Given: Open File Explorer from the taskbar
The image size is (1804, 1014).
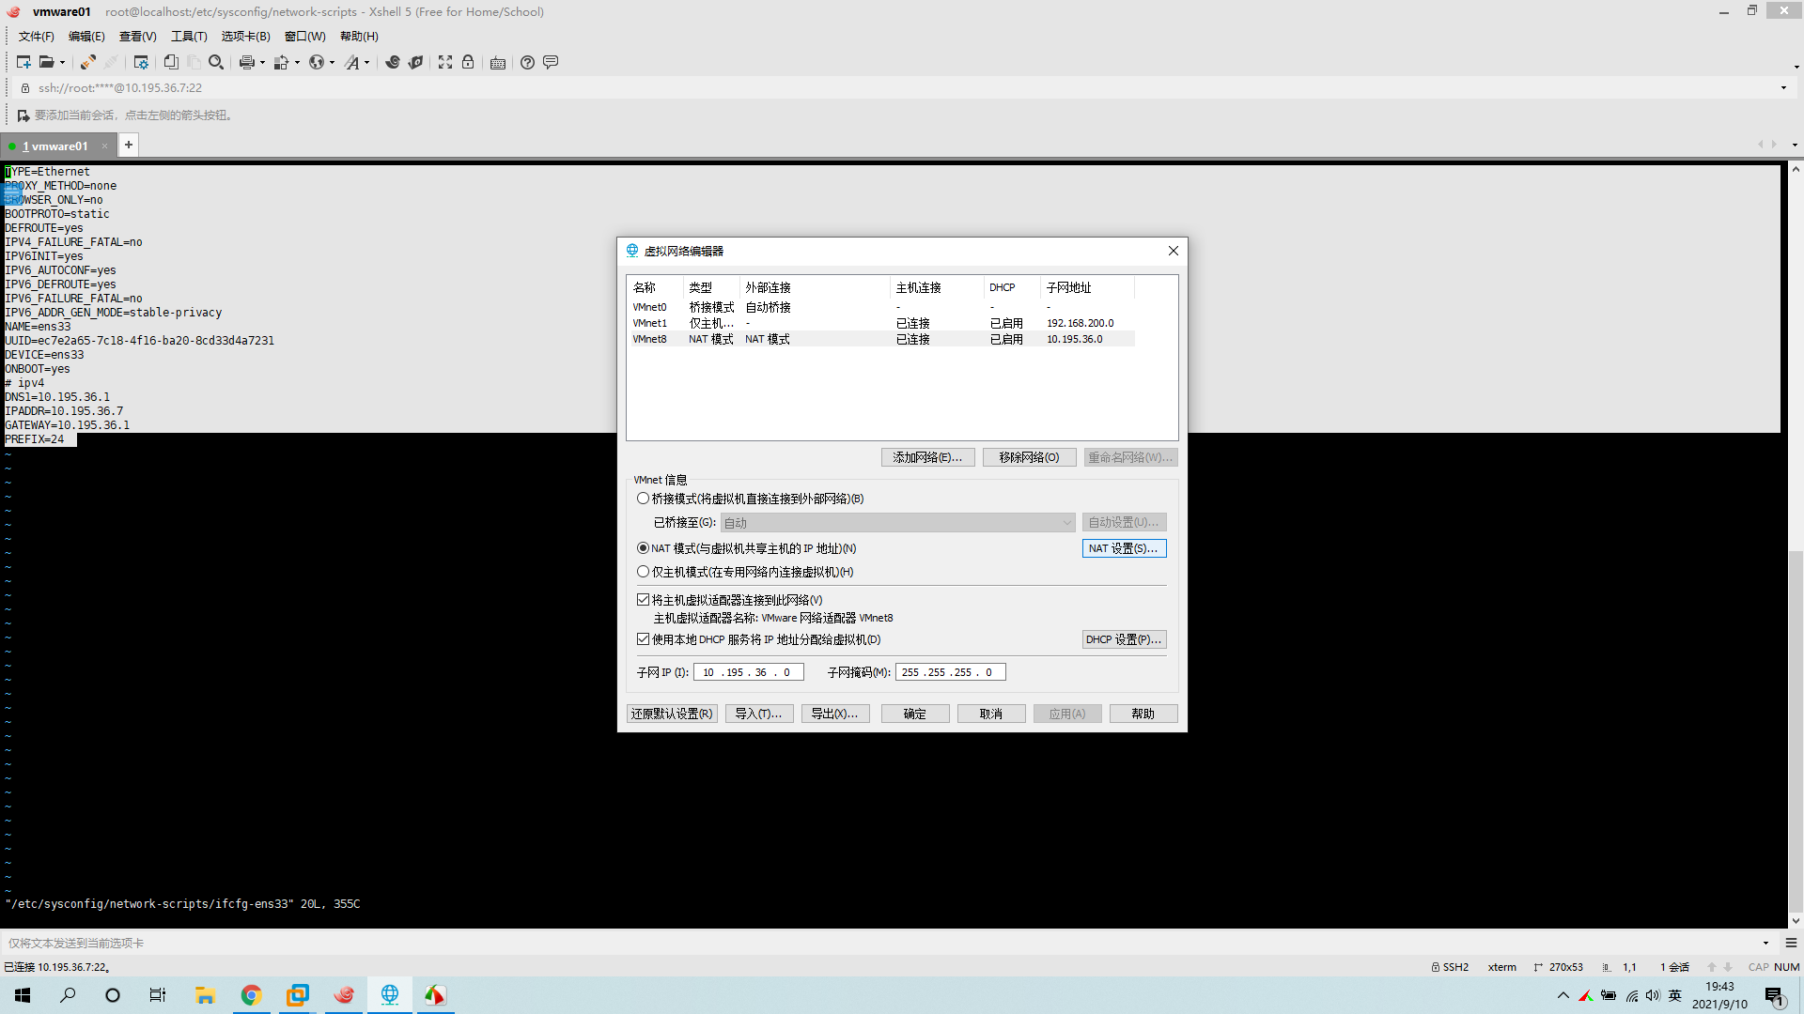Looking at the screenshot, I should click(x=205, y=995).
